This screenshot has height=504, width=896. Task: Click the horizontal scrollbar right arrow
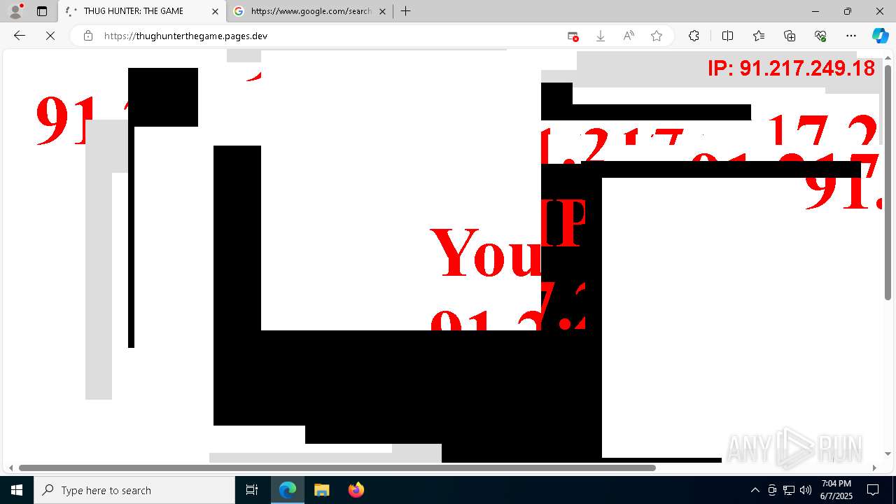[874, 468]
